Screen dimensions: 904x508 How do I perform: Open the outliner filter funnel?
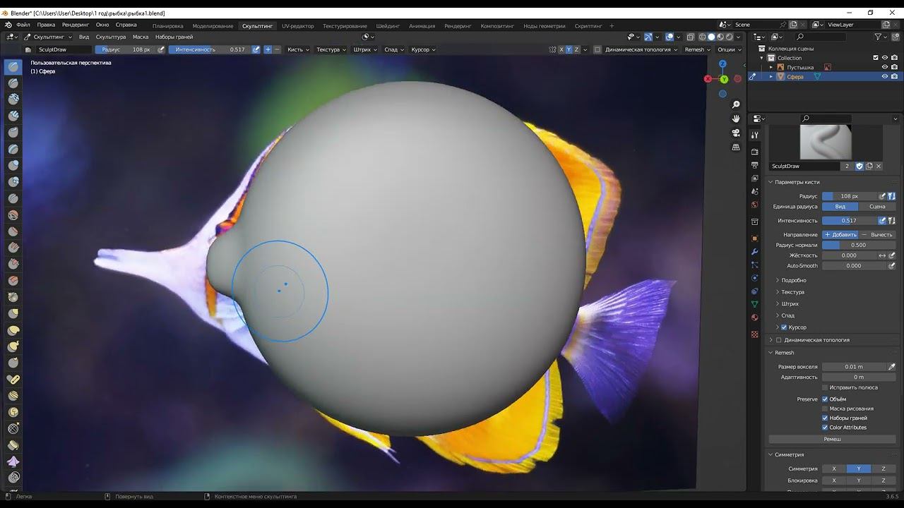[x=878, y=37]
